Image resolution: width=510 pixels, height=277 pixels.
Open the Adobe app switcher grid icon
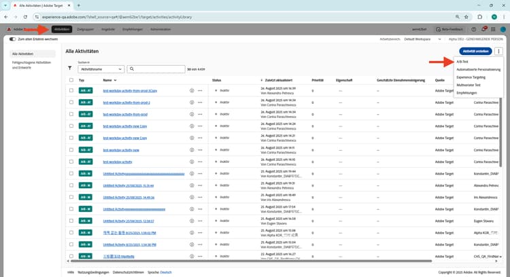pos(493,29)
